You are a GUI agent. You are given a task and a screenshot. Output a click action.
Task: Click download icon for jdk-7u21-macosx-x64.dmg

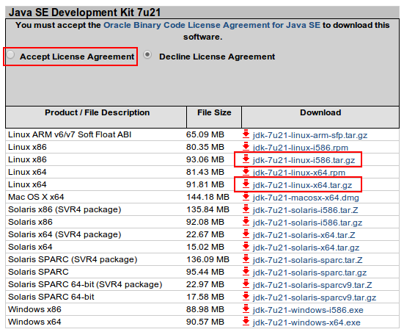pyautogui.click(x=246, y=197)
